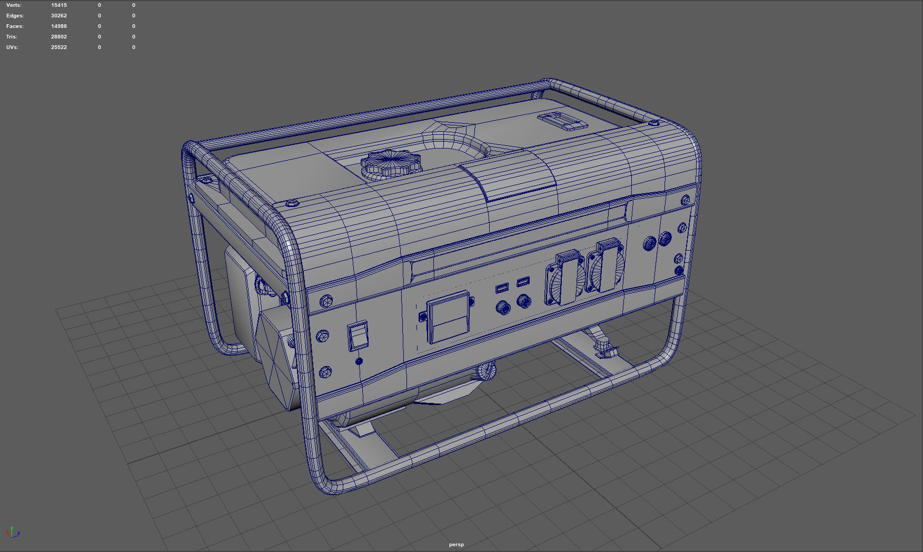Click the persp camera name label
The height and width of the screenshot is (552, 923).
click(456, 545)
